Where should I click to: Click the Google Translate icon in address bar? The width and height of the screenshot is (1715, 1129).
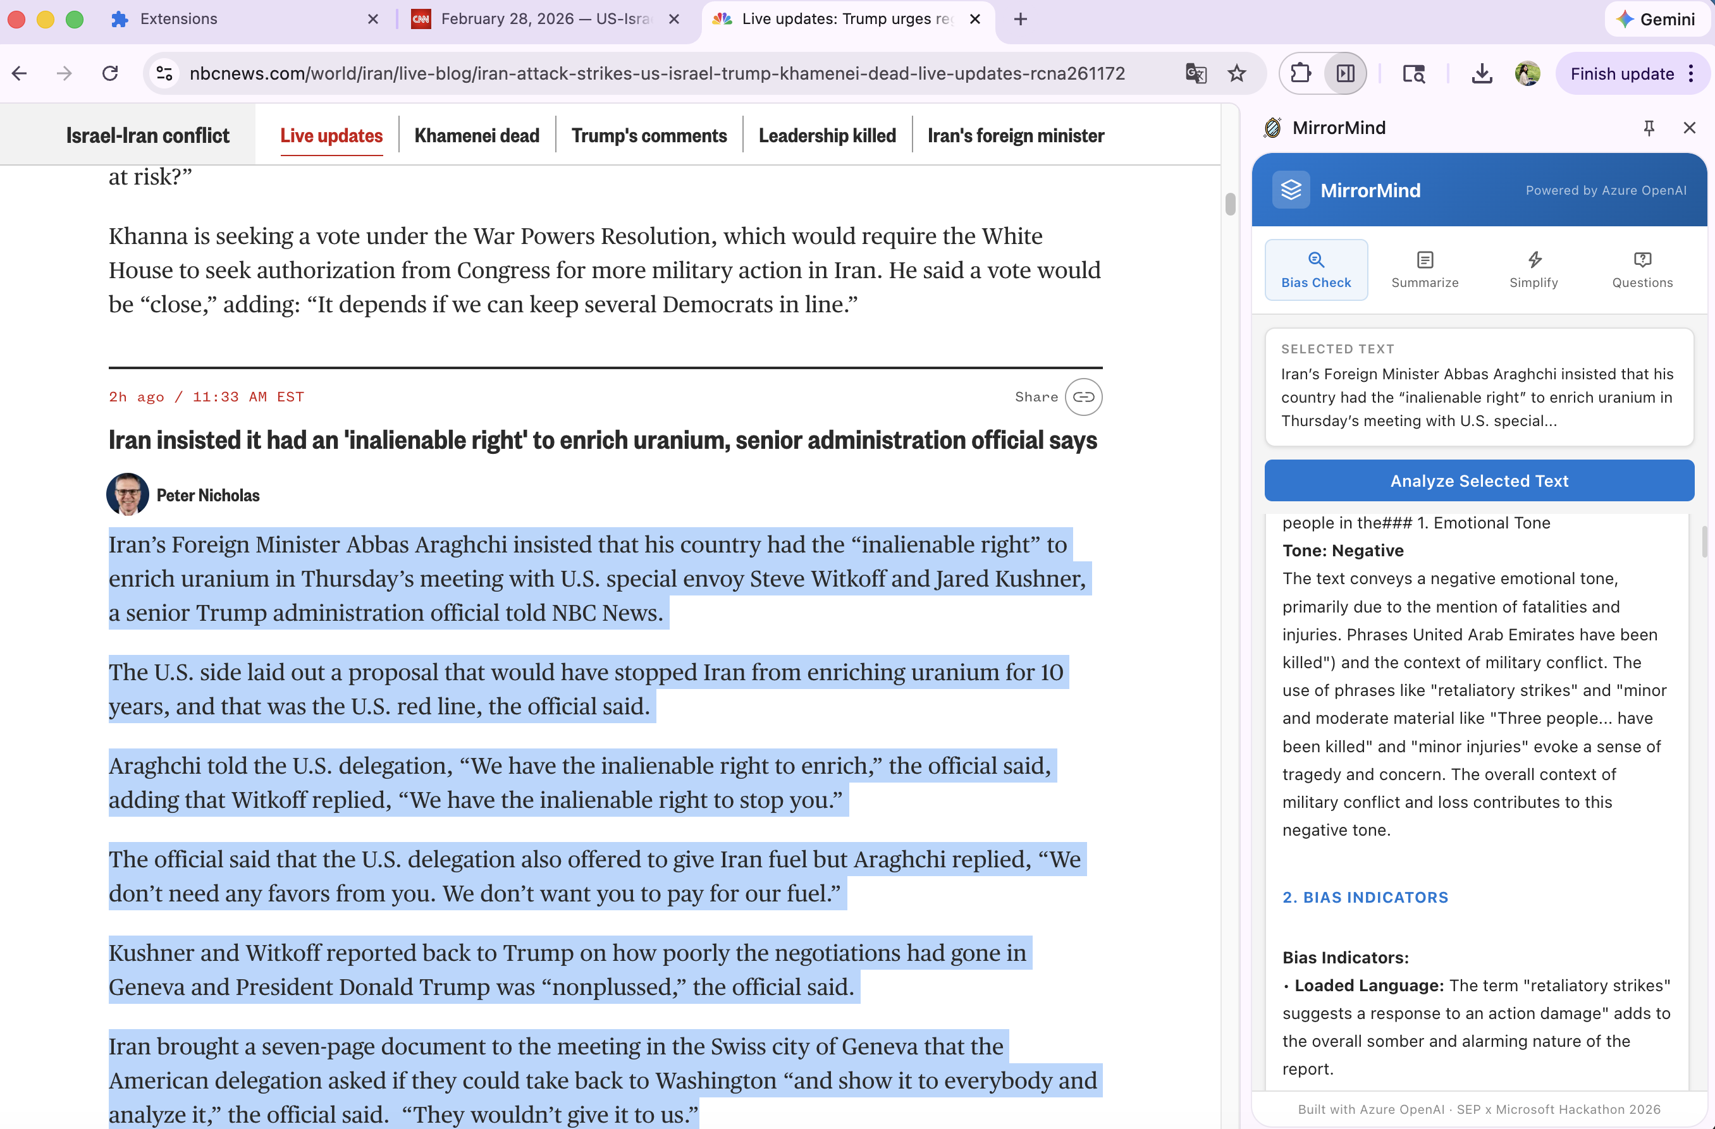(1195, 73)
